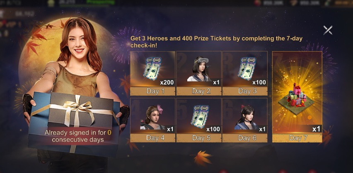Viewport: 353px width, 173px height.
Task: Click the Day 6 label bar
Action: [245, 138]
